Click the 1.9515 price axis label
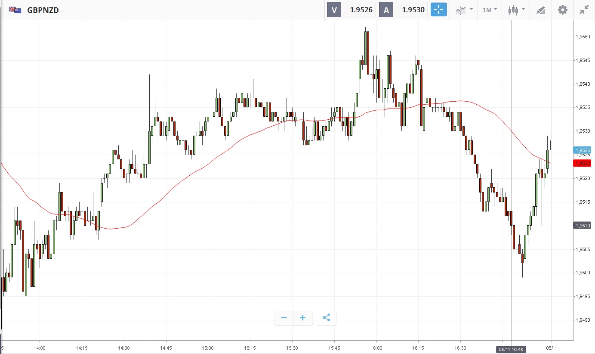This screenshot has height=354, width=595. [x=583, y=202]
